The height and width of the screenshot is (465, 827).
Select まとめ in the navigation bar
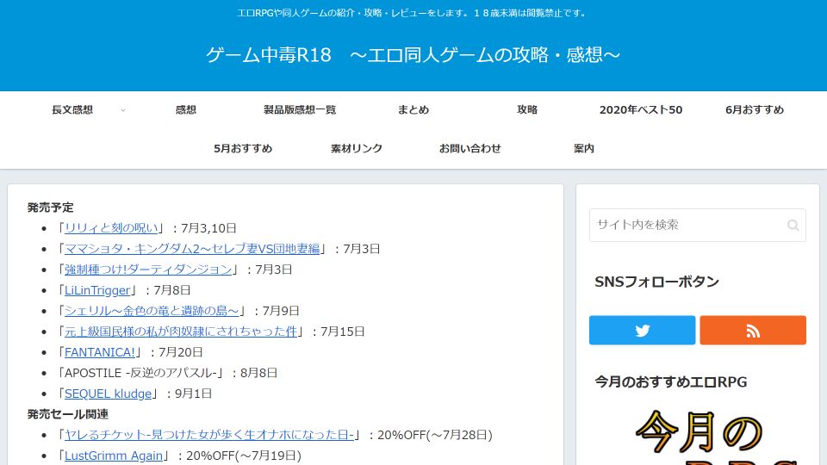pos(413,110)
